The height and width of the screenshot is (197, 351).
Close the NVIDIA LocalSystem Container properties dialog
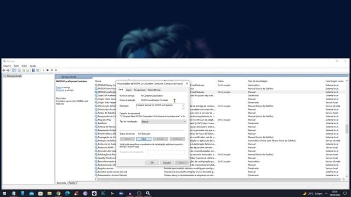187,84
